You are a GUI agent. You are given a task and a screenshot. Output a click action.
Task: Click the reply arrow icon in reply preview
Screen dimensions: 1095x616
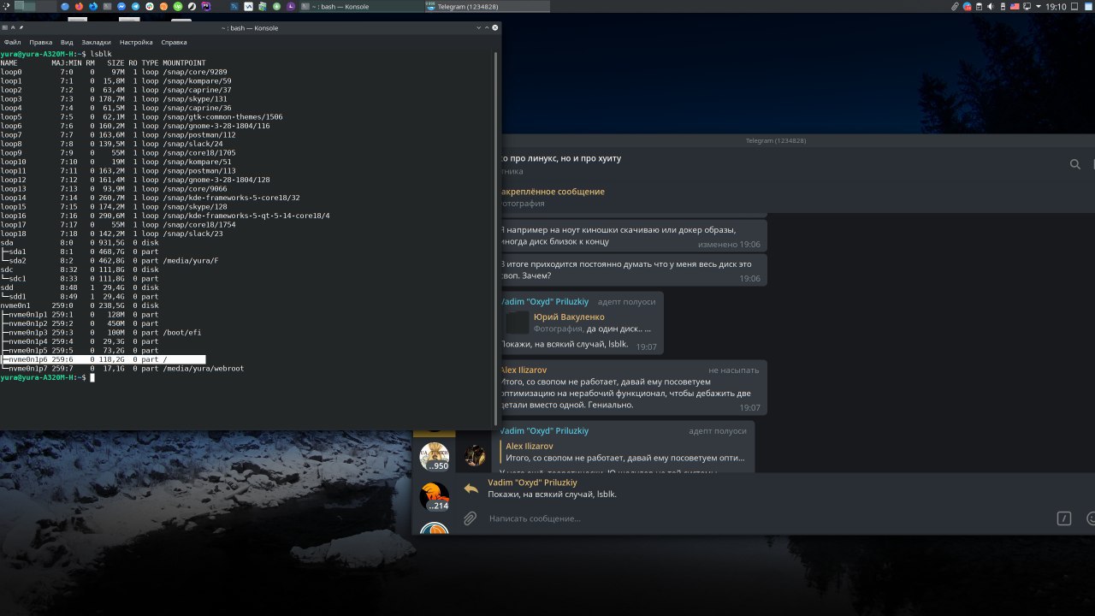click(x=471, y=489)
